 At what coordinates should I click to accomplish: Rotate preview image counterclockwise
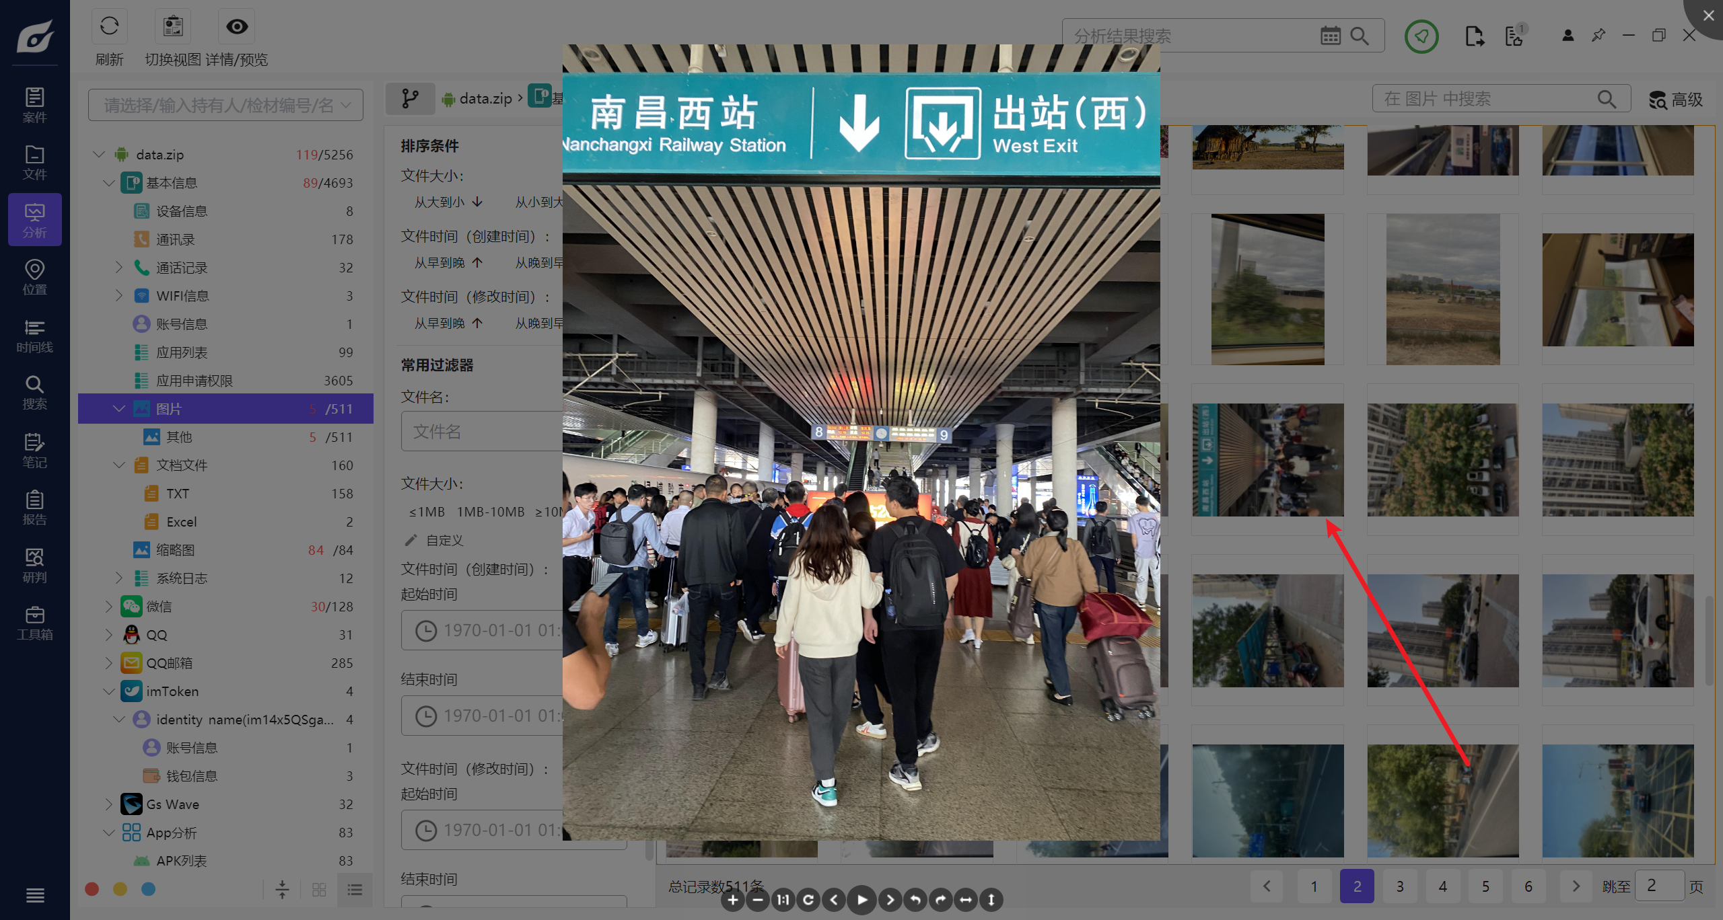tap(915, 900)
